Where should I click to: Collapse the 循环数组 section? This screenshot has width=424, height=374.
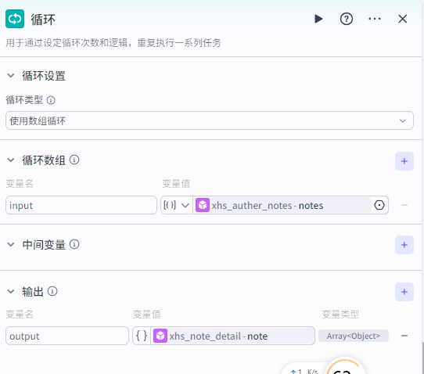(11, 160)
